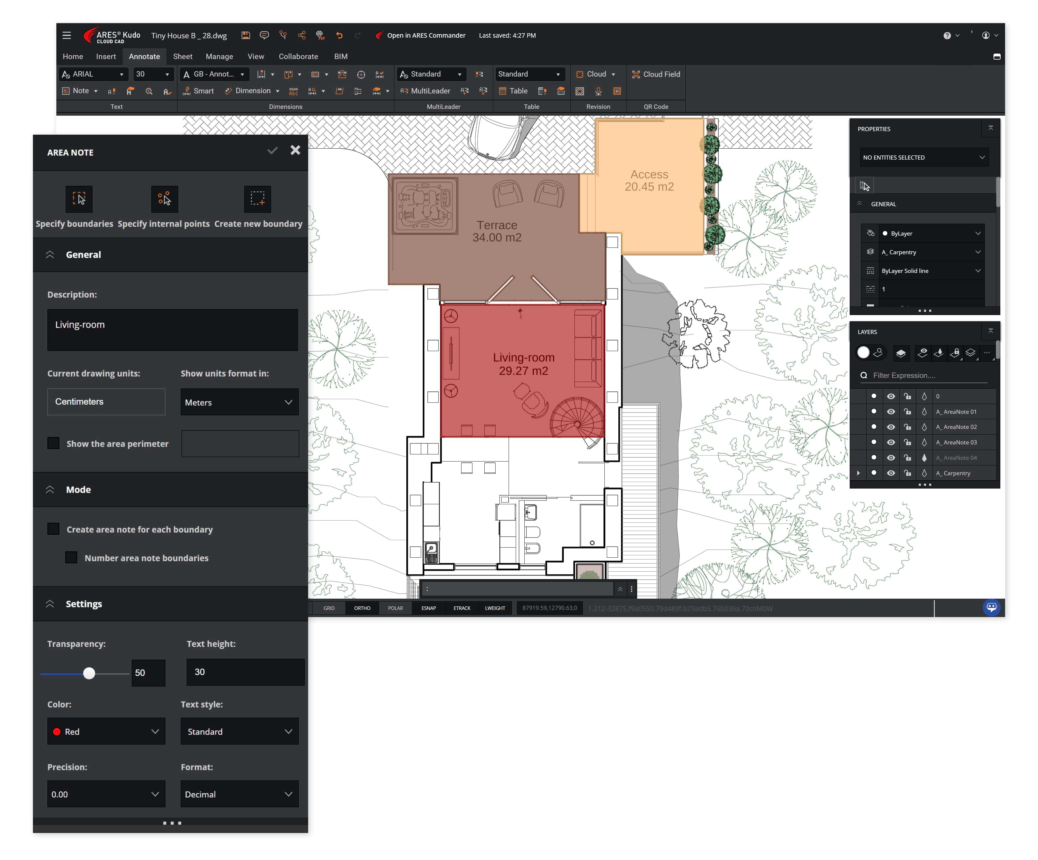This screenshot has width=1038, height=860.
Task: Check Create area note for each boundary
Action: 53,529
